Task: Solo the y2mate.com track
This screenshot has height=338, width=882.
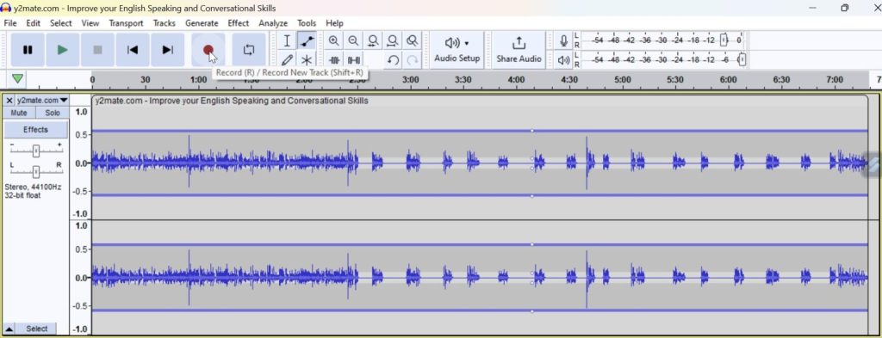Action: pyautogui.click(x=53, y=113)
